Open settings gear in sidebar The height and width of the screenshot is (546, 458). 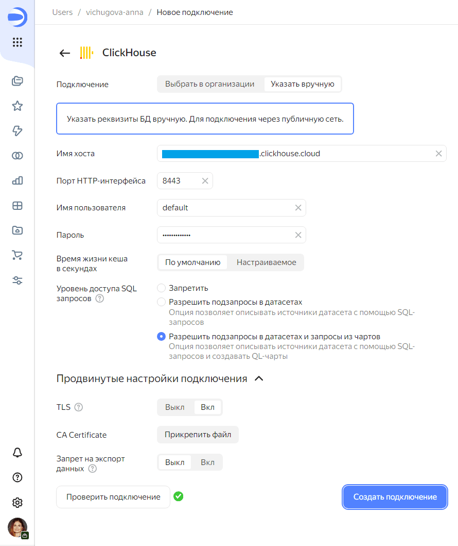tap(17, 503)
